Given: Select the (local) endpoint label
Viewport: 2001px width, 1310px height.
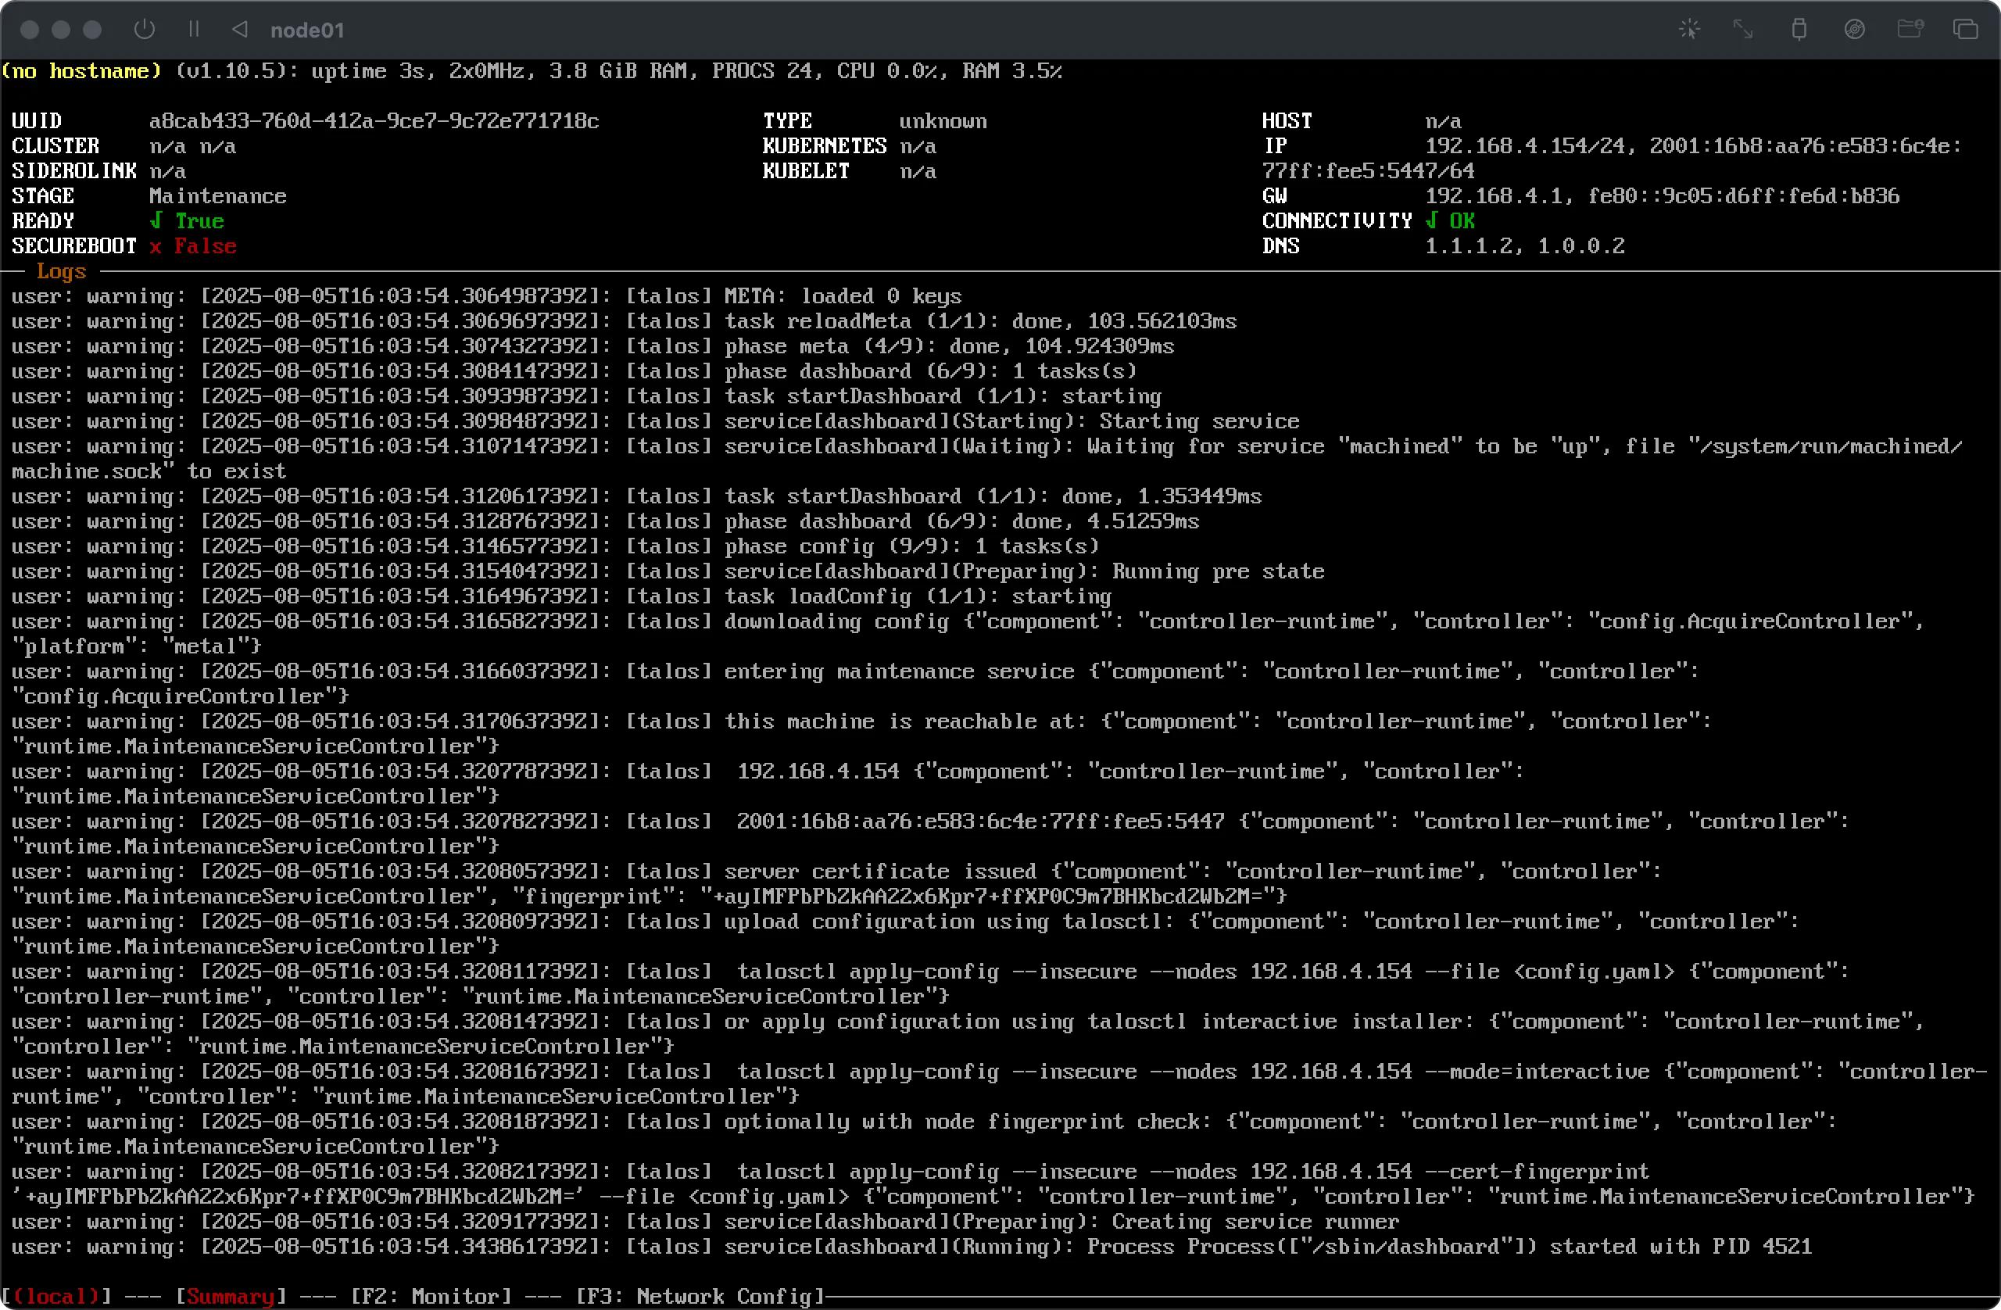Looking at the screenshot, I should click(55, 1296).
